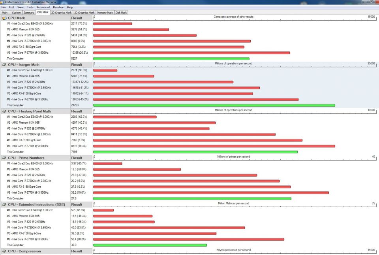
Task: Open the Advanced menu
Action: [43, 7]
